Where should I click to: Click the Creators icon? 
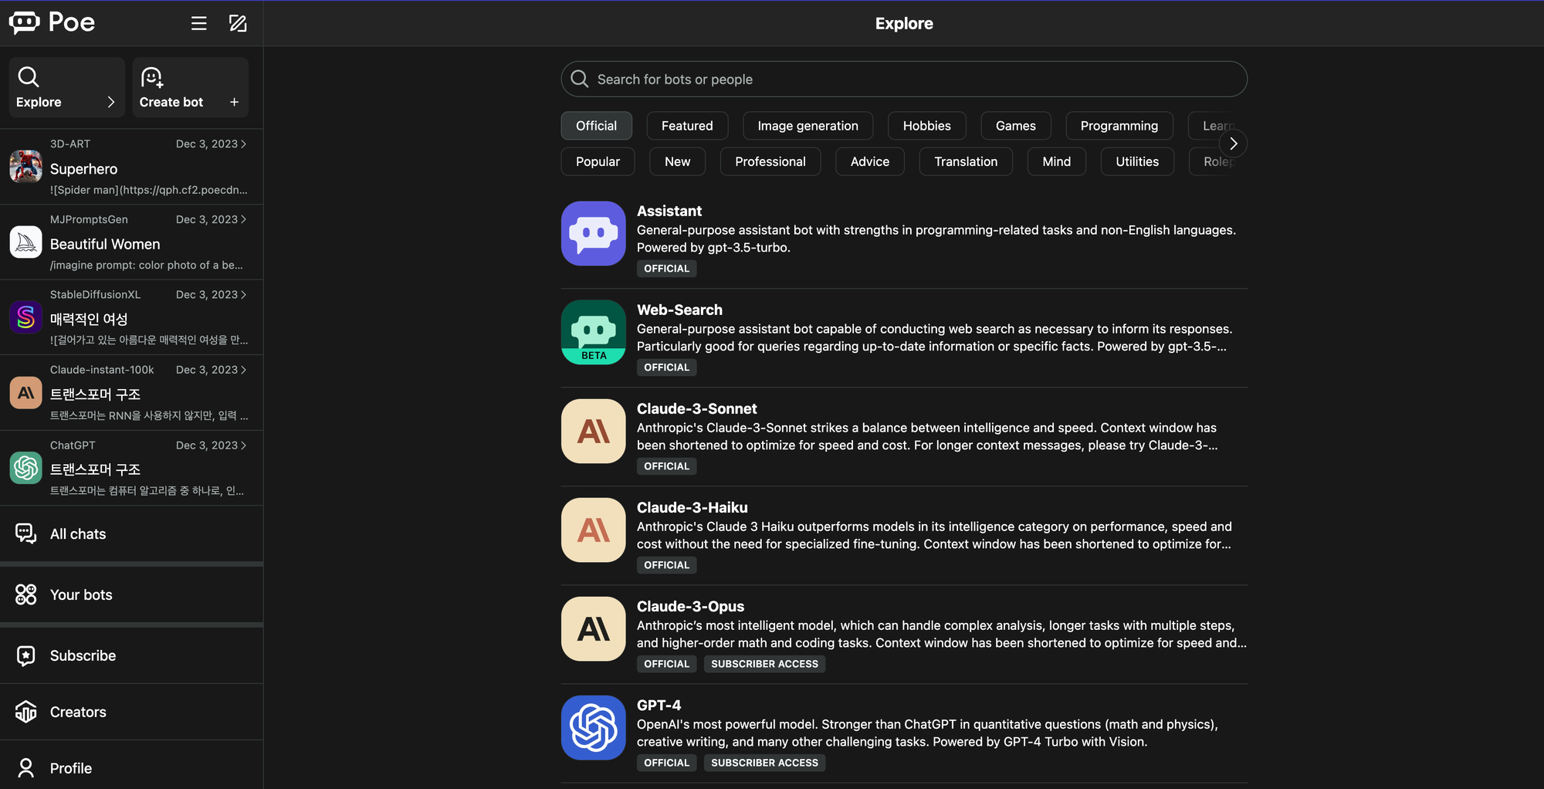pos(25,712)
